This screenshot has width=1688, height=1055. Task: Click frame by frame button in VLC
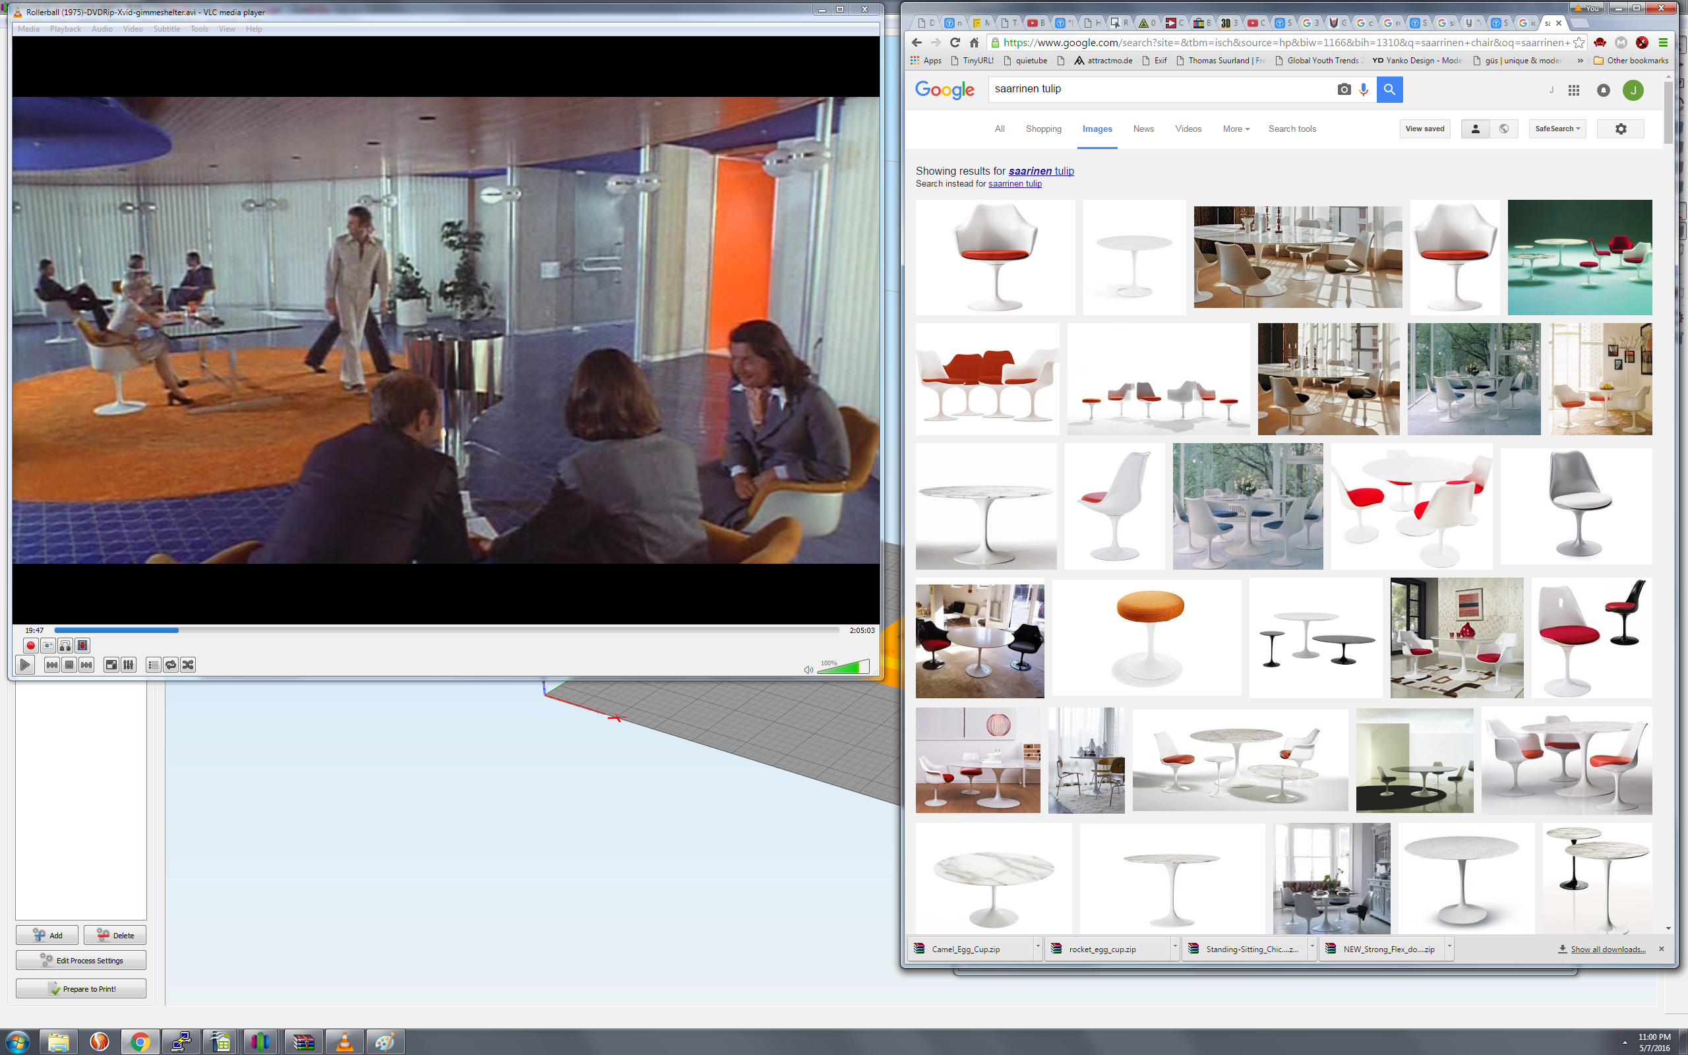[82, 646]
